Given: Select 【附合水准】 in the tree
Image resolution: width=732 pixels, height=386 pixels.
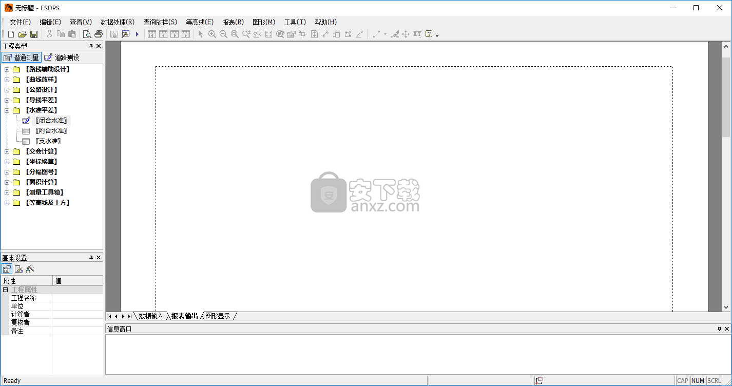Looking at the screenshot, I should (51, 131).
